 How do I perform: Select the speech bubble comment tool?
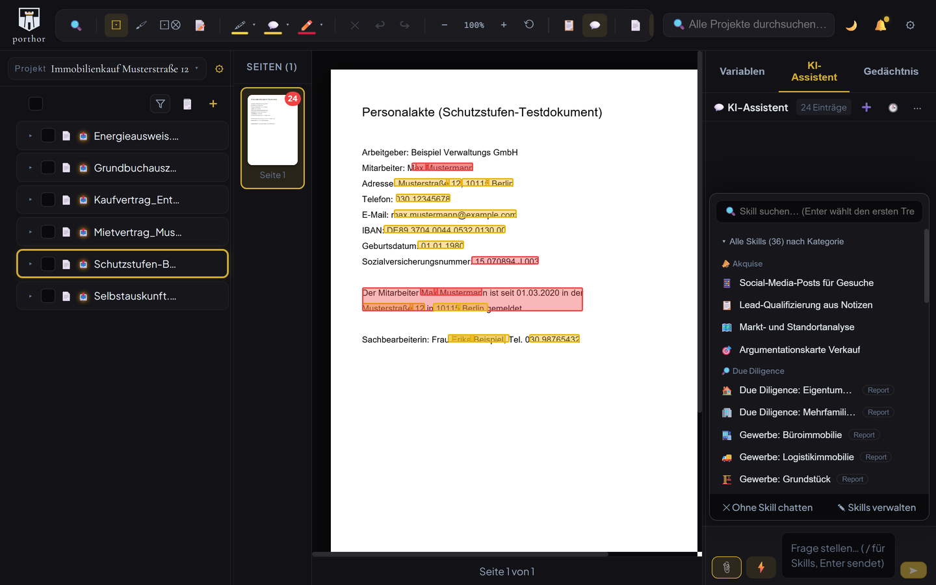[x=273, y=25]
